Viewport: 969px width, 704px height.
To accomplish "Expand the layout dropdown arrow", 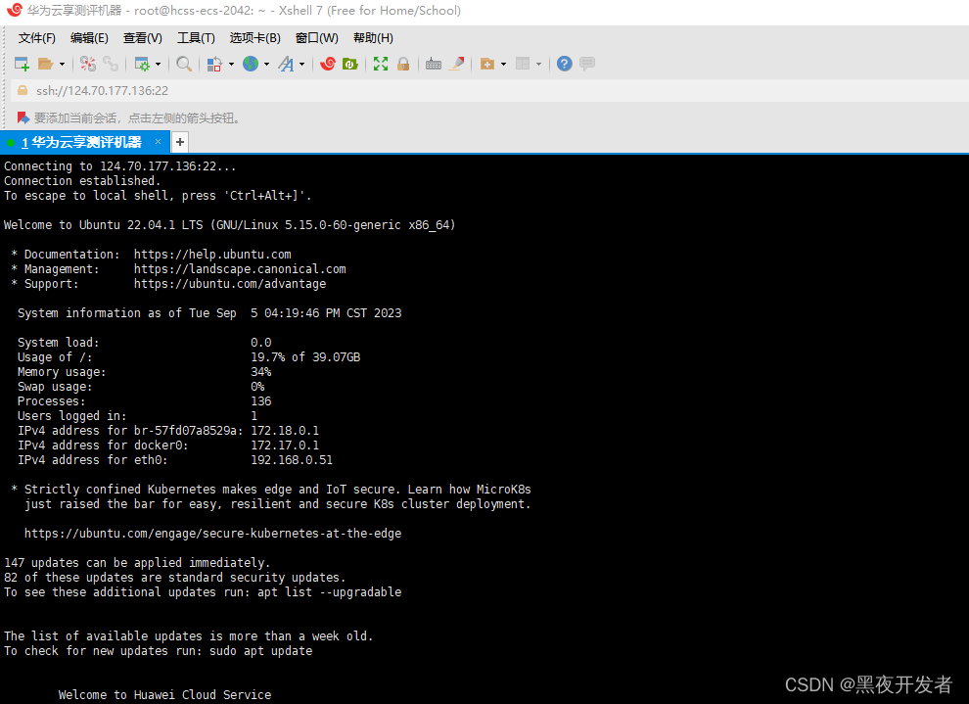I will [x=539, y=64].
